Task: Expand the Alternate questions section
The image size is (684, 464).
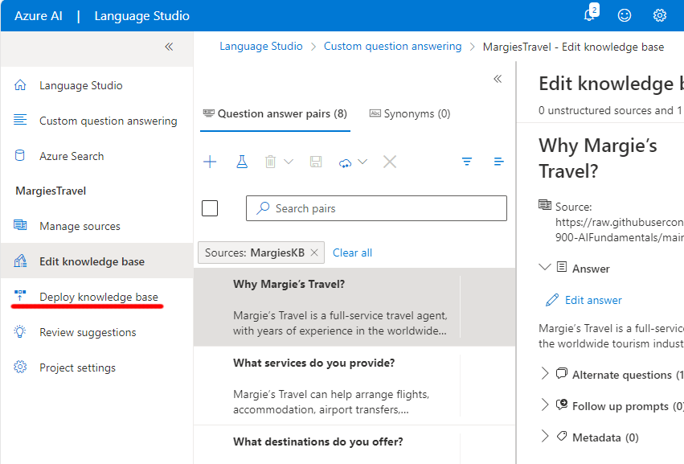Action: (x=545, y=374)
